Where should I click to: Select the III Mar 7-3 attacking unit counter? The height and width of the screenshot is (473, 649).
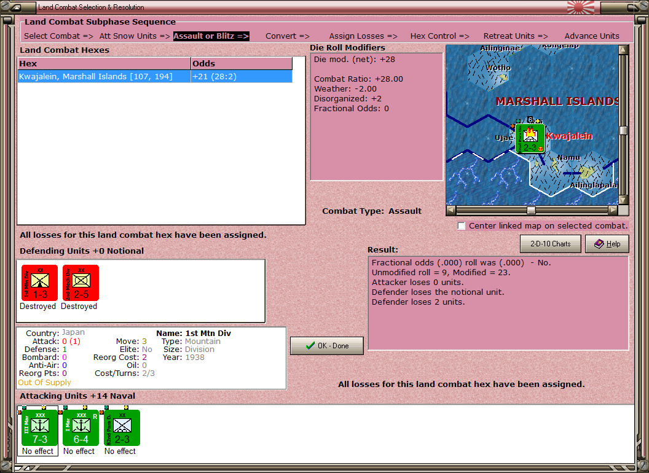pos(40,428)
